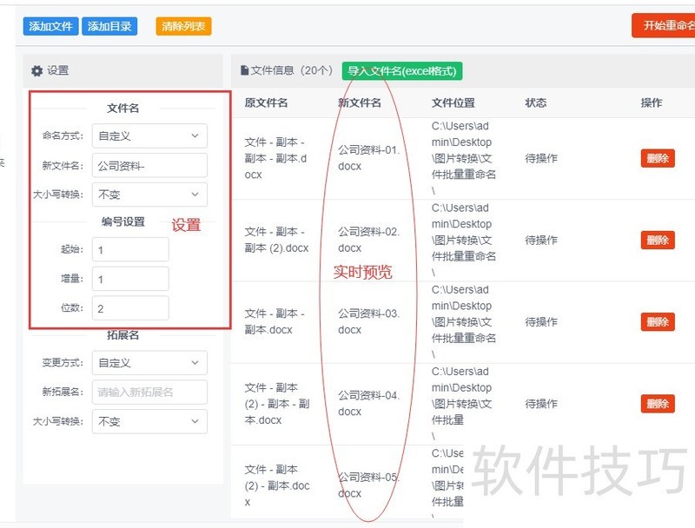Click the 添加目录 button
The image size is (695, 528).
click(x=109, y=26)
